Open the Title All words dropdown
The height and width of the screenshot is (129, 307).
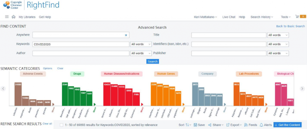(x=278, y=35)
